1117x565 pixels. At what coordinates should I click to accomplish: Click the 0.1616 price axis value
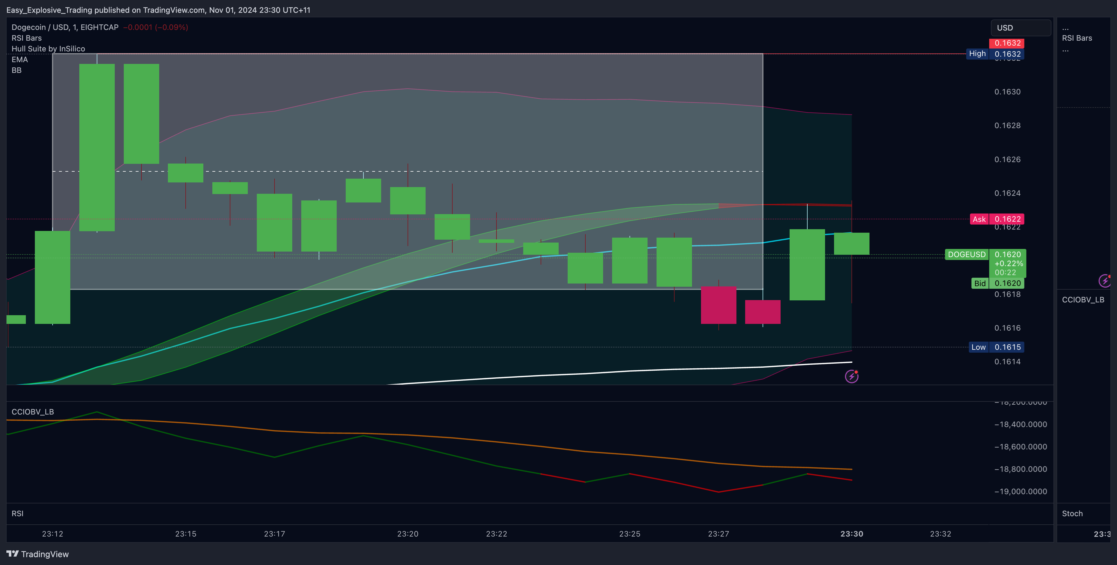click(x=1007, y=328)
